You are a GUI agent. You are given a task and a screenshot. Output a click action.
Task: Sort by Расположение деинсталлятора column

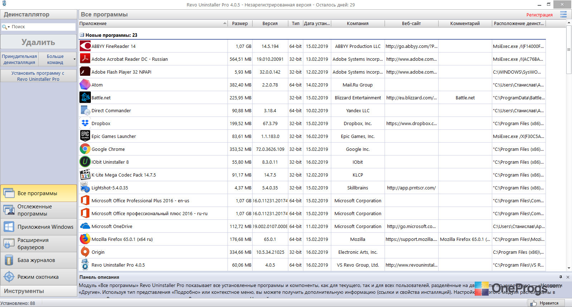coord(519,24)
